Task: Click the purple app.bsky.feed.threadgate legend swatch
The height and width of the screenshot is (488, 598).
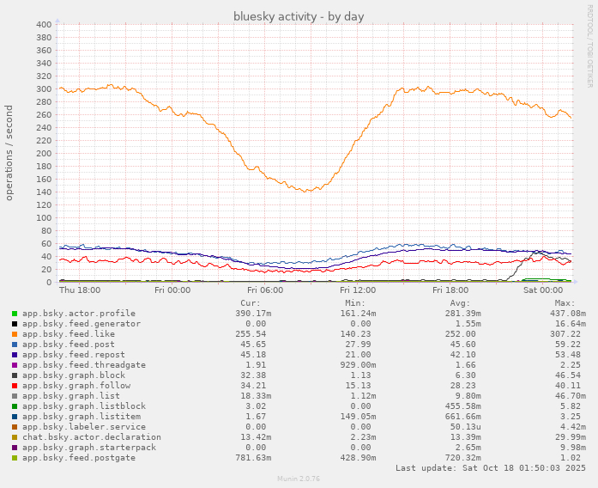Action: [x=15, y=365]
